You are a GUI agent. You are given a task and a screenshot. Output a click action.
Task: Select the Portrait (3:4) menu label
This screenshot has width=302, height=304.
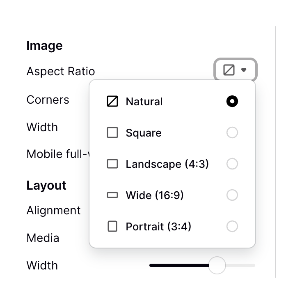pos(158,227)
